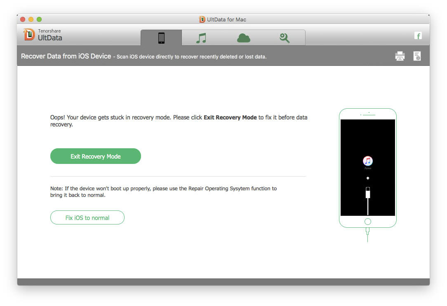The image size is (447, 306).
Task: Click the Lightning cable icon on phone screen
Action: tap(368, 193)
